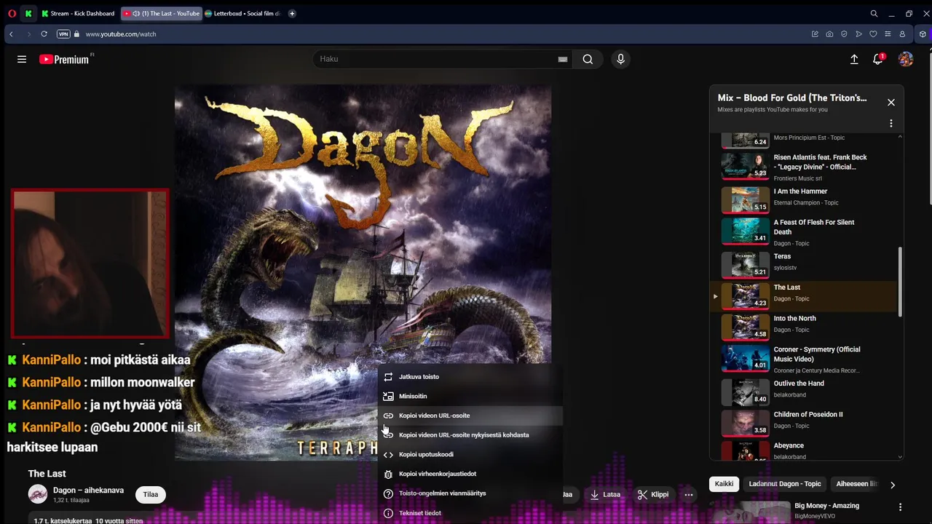The width and height of the screenshot is (932, 524).
Task: Open the on-screen keyboard icon in search box
Action: point(562,60)
